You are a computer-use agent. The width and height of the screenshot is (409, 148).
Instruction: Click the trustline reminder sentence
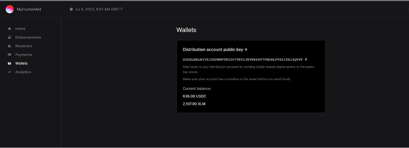tap(237, 79)
